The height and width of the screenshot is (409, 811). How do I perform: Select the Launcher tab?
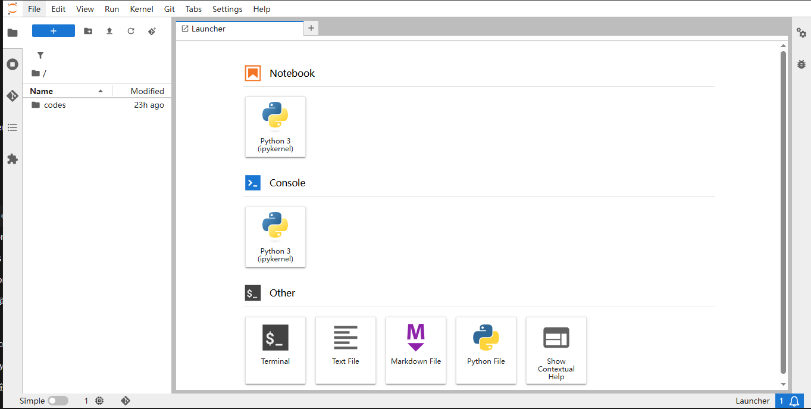point(208,29)
